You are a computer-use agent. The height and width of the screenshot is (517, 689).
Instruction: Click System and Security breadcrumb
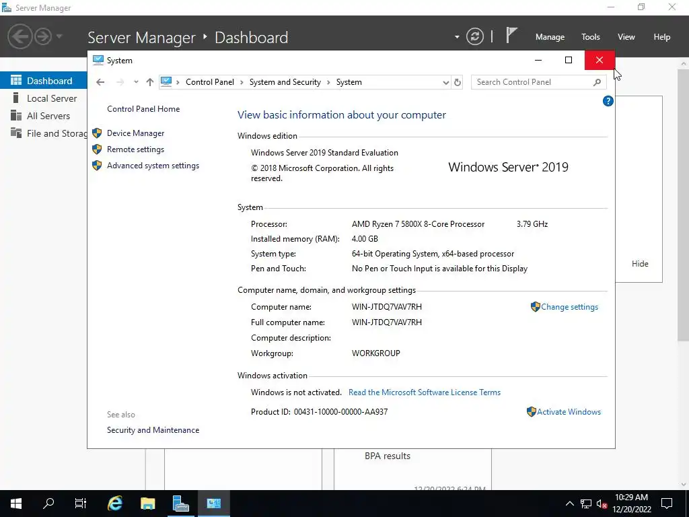[x=285, y=82]
